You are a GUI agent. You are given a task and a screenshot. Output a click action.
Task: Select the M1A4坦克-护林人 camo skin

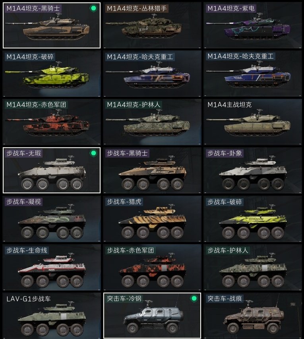[x=152, y=122]
